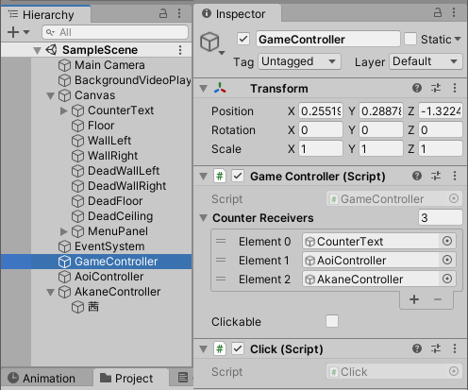Open SampleScene context menu dots
Image resolution: width=468 pixels, height=390 pixels.
(180, 50)
